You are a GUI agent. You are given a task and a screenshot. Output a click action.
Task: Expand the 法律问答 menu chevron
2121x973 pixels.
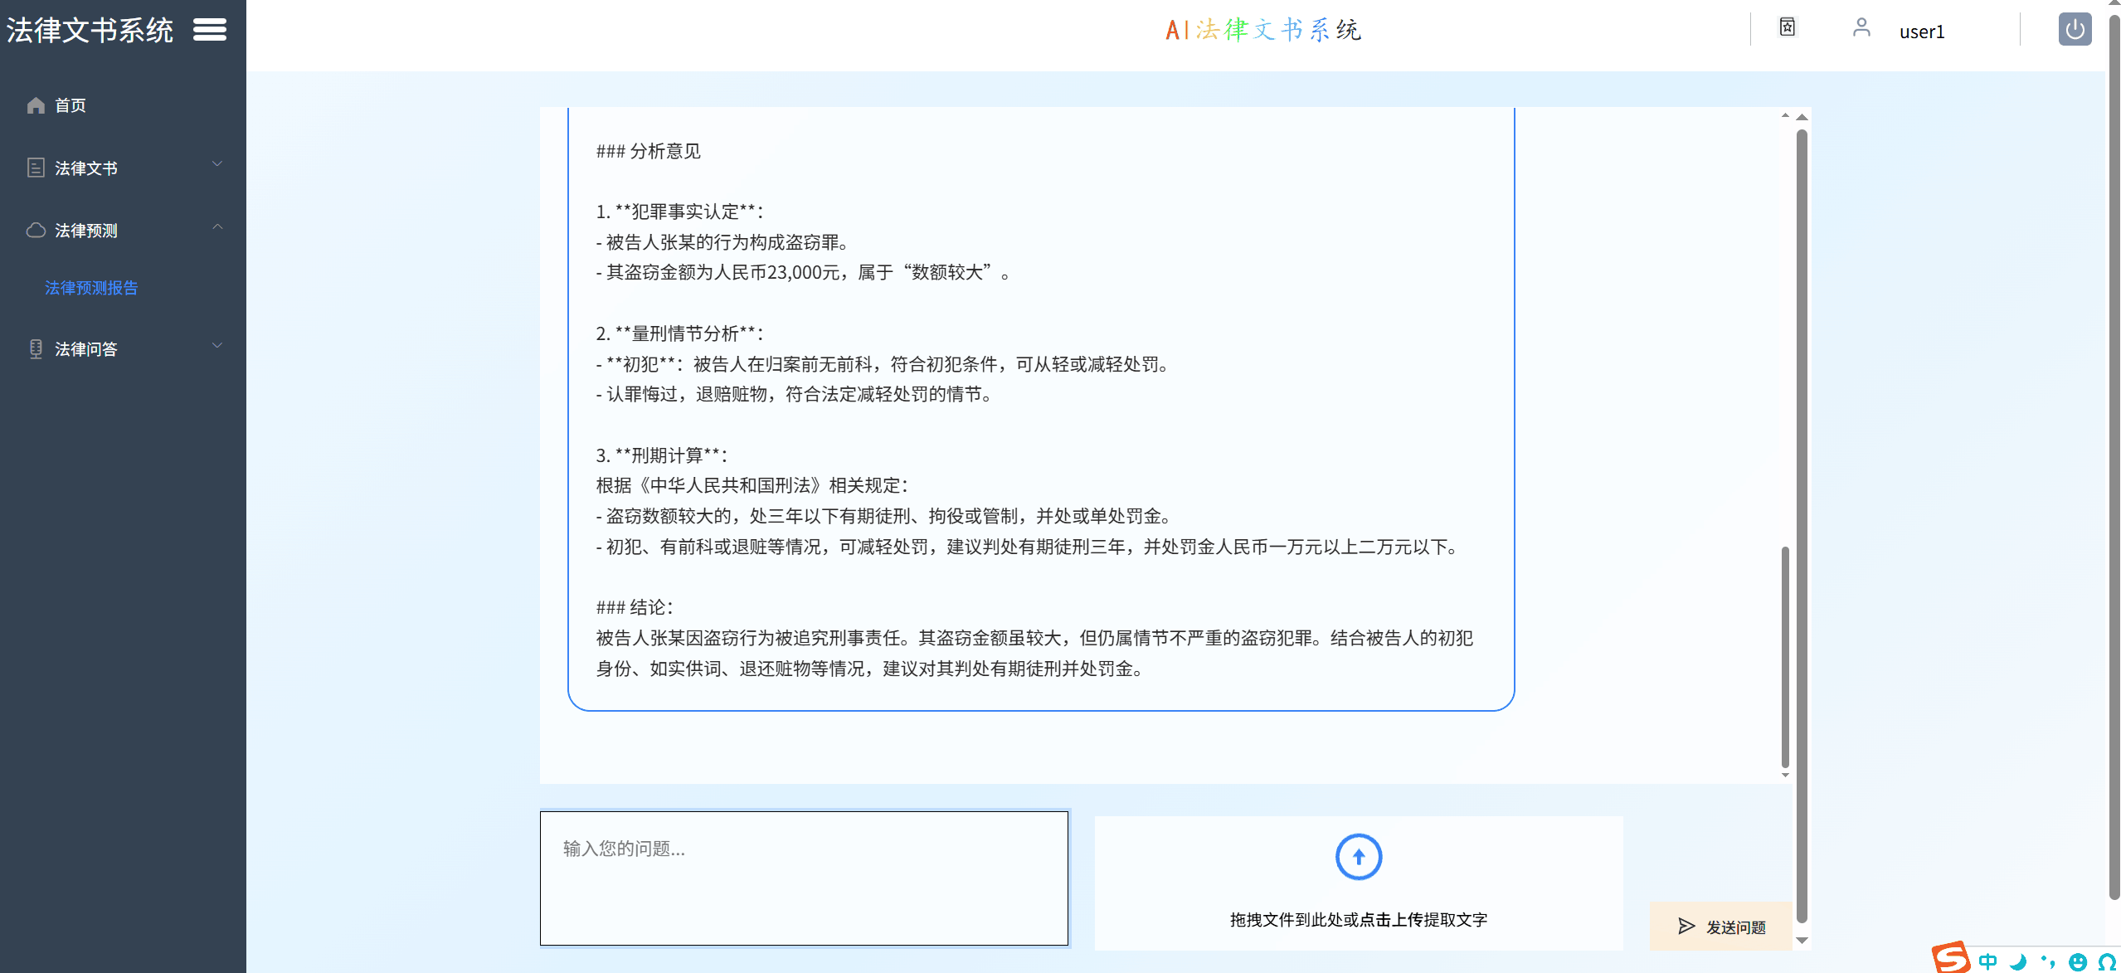tap(217, 345)
